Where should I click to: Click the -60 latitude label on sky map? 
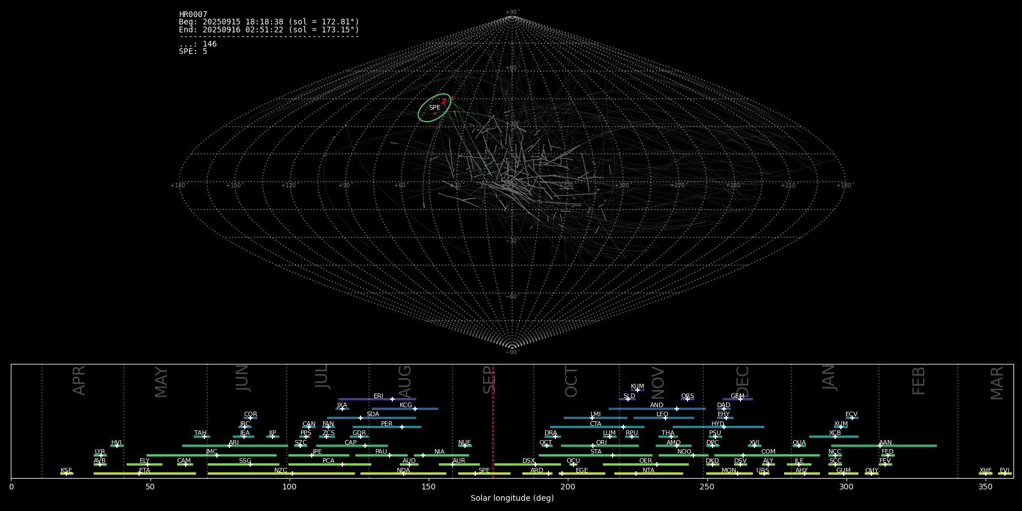512,297
